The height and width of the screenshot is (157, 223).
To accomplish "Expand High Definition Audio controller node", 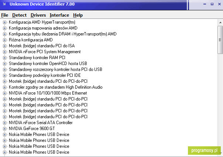I will coord(4,87).
